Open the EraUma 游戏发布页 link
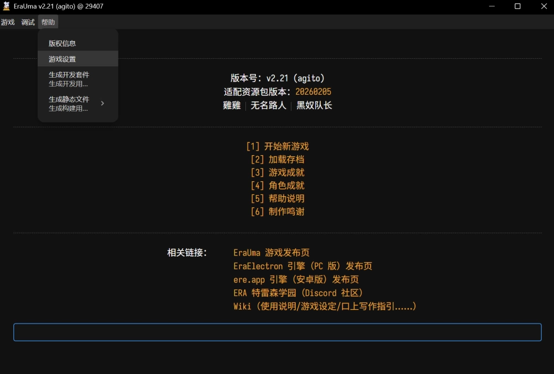This screenshot has width=554, height=374. 271,253
